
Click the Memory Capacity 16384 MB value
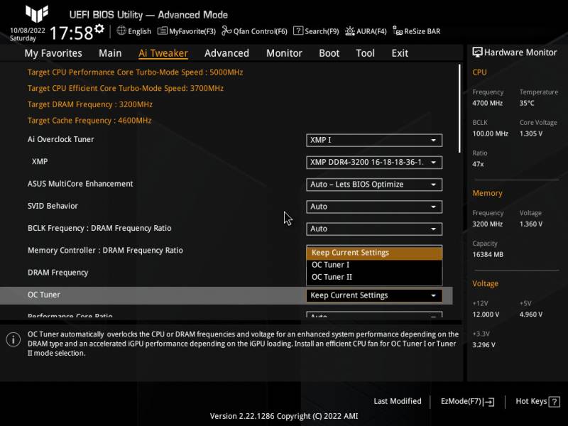click(x=488, y=255)
